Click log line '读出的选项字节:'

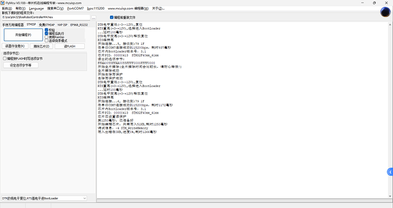pyautogui.click(x=111, y=59)
